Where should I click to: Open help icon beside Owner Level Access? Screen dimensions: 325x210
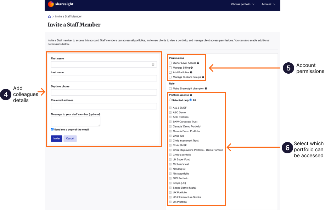pyautogui.click(x=198, y=63)
